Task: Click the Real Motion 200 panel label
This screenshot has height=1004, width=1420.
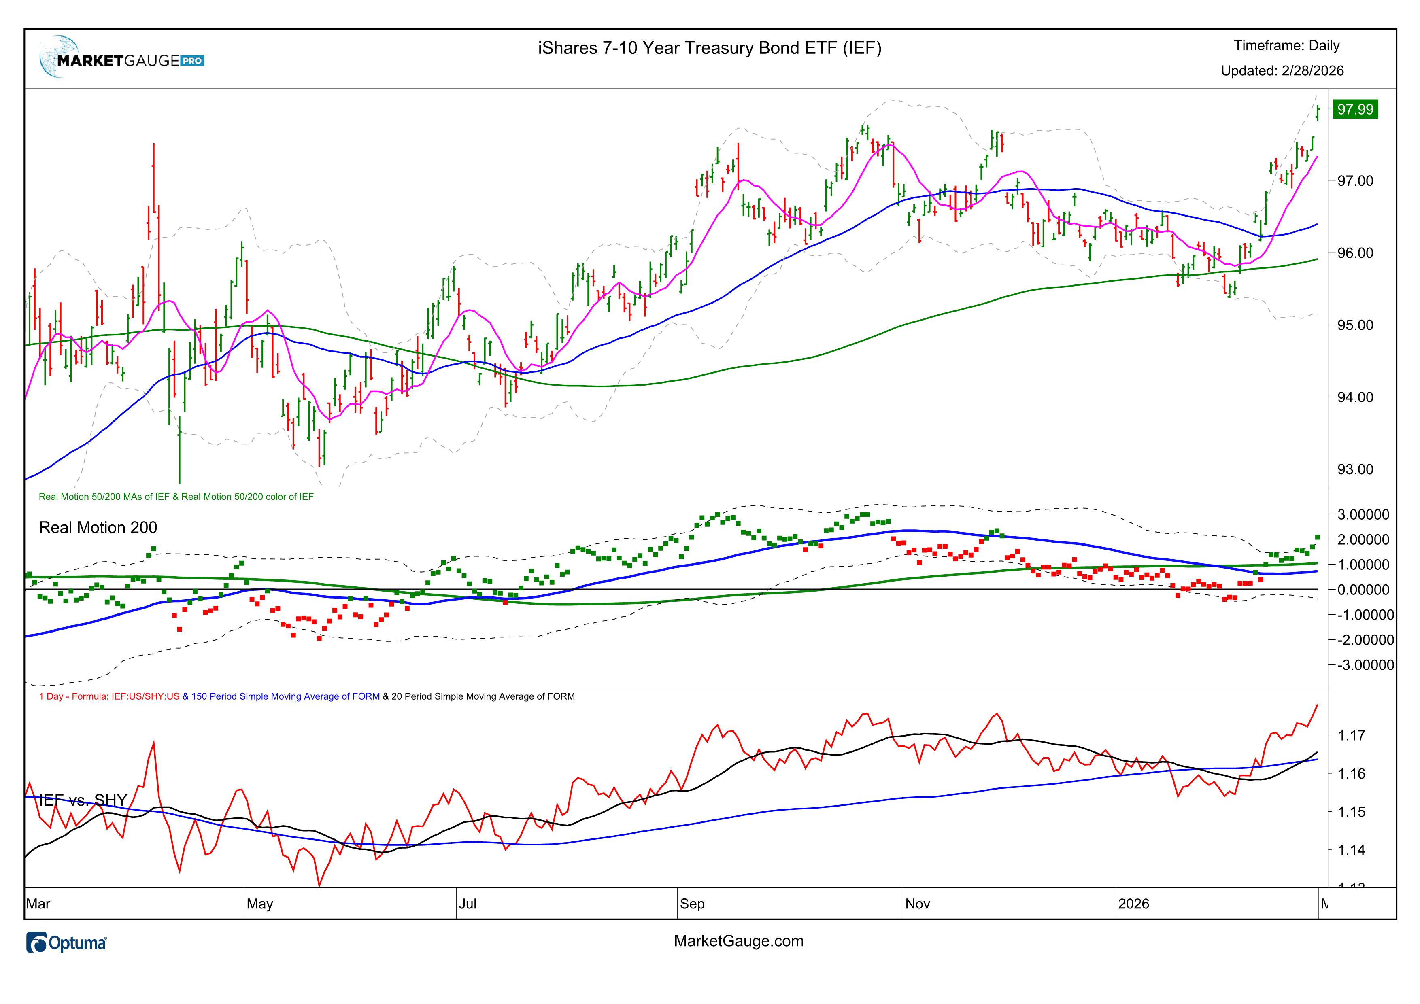Action: (98, 527)
